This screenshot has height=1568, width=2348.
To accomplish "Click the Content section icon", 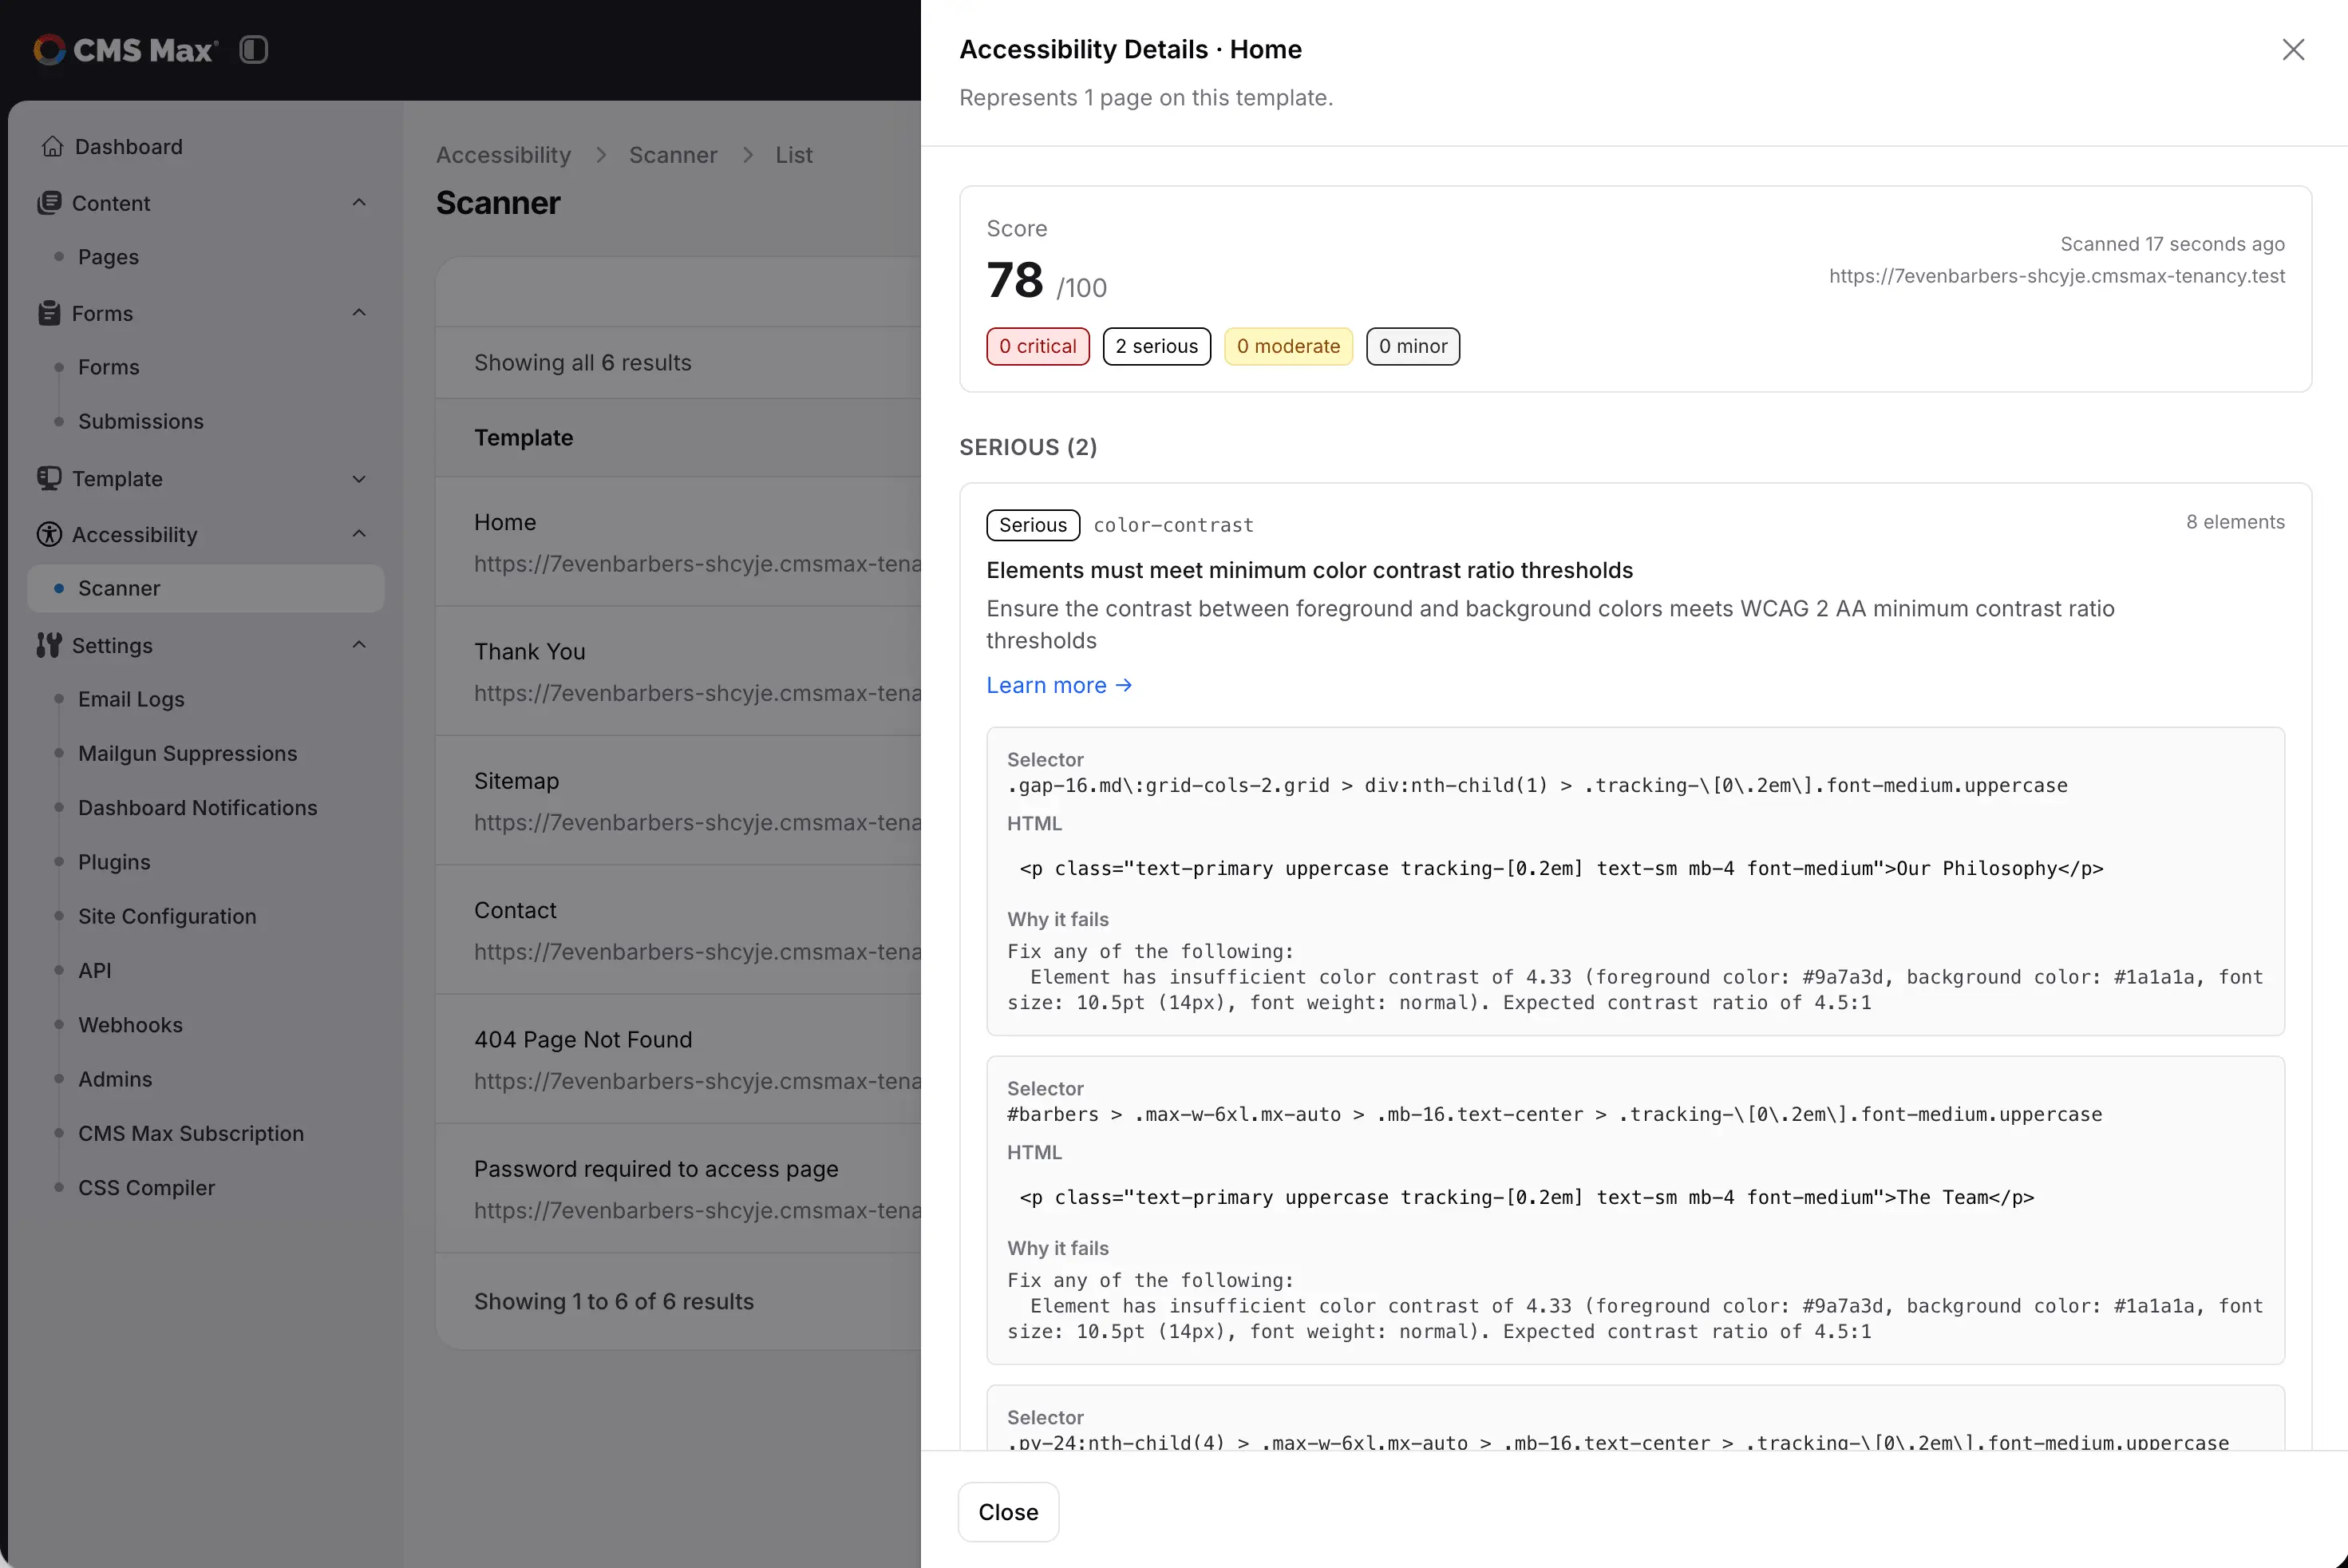I will (x=49, y=202).
